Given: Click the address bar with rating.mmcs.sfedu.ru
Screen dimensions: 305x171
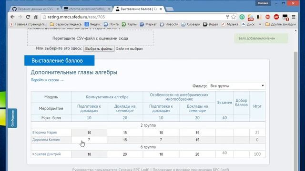Looking at the screenshot, I should tap(134, 17).
